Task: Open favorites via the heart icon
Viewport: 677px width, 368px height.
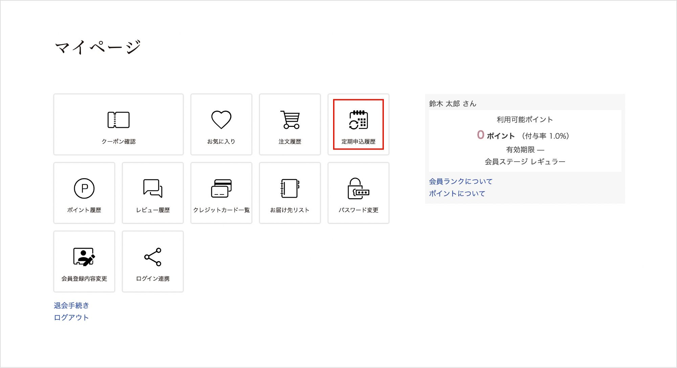Action: tap(221, 120)
